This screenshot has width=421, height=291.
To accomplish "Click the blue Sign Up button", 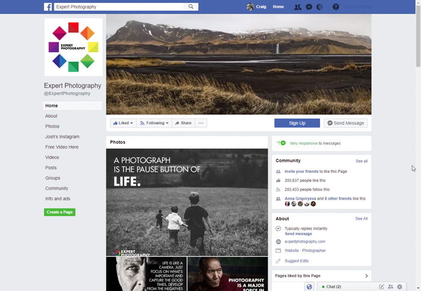I will point(297,123).
